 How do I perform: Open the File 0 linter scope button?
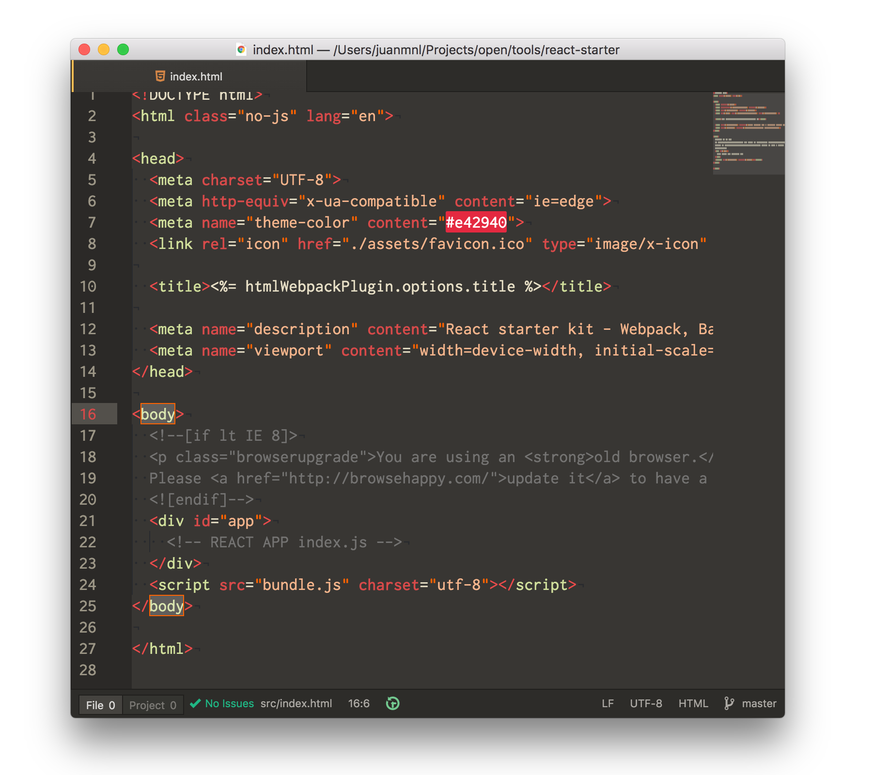(101, 705)
